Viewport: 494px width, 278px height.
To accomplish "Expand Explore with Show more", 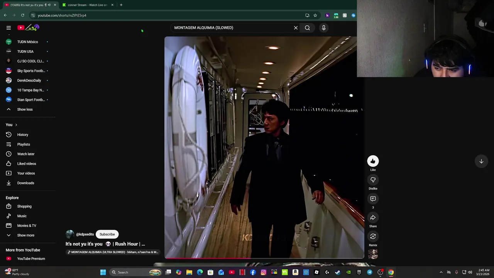I will pos(25,235).
